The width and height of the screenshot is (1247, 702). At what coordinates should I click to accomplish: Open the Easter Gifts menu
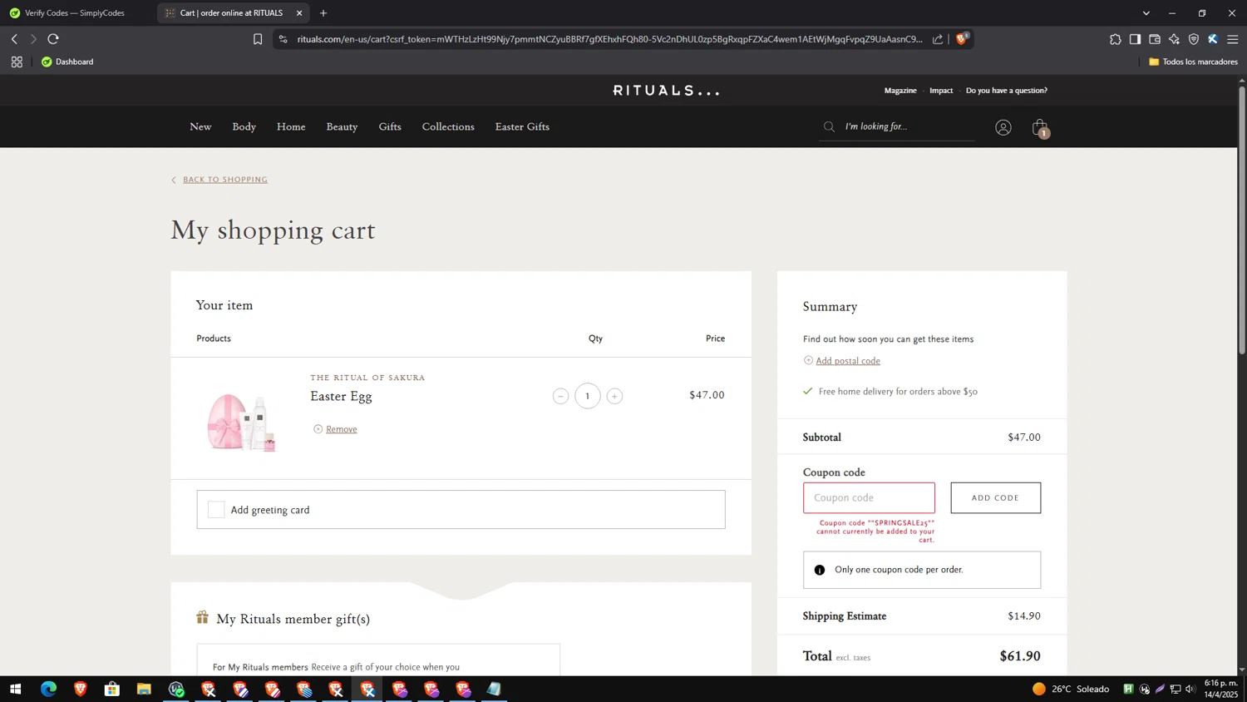click(x=522, y=126)
